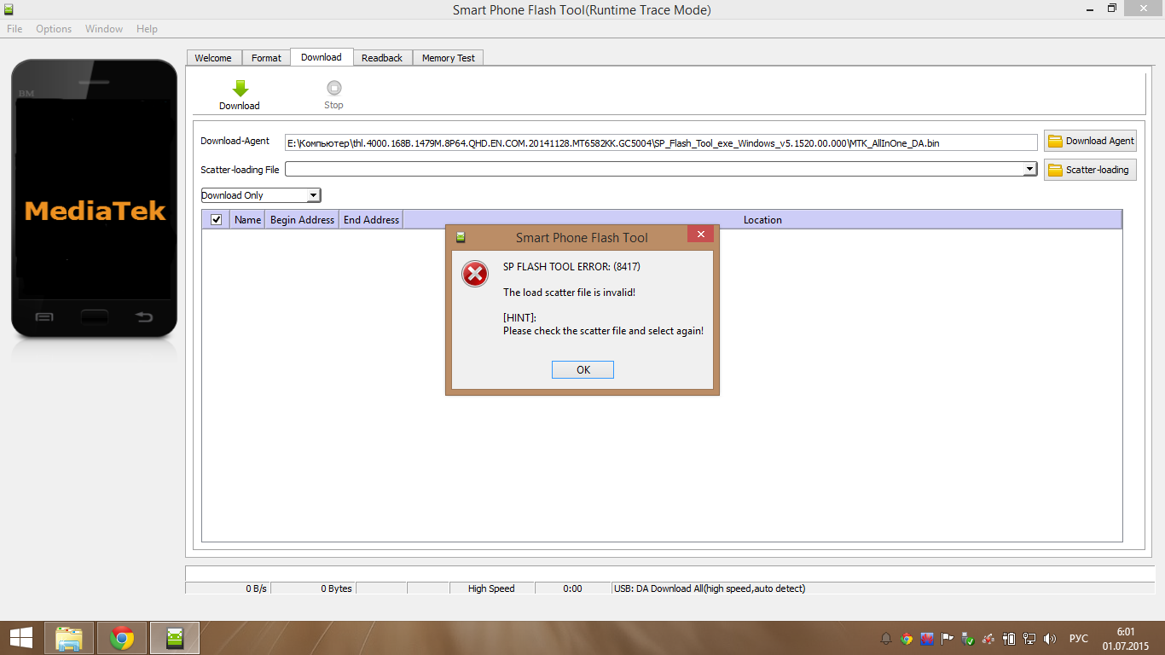The image size is (1165, 655).
Task: Open the Options menu
Action: tap(54, 29)
